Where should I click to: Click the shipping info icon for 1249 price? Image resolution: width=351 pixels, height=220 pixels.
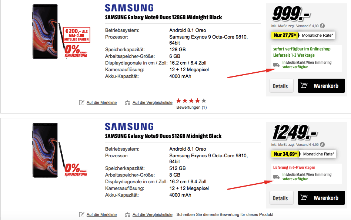(x=322, y=145)
